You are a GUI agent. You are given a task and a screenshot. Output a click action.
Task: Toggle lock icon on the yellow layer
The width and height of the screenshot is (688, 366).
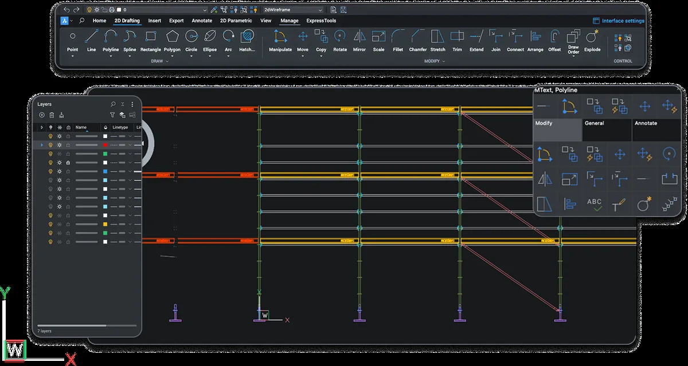click(x=68, y=224)
